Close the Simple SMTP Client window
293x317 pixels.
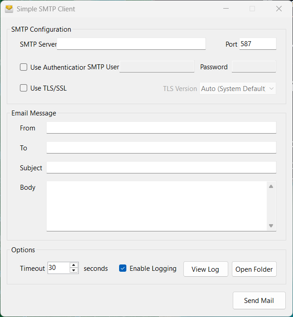pos(279,9)
